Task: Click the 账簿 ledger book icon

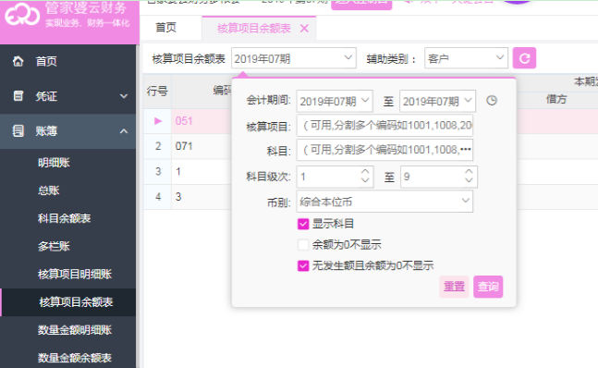Action: 18,130
